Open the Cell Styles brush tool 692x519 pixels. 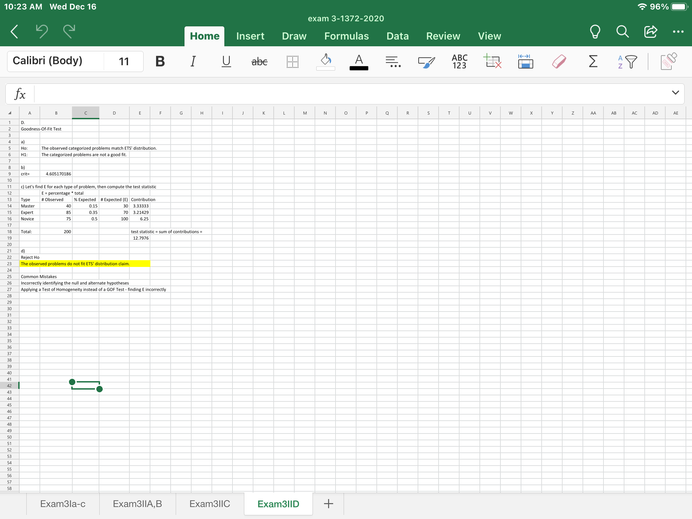[426, 61]
